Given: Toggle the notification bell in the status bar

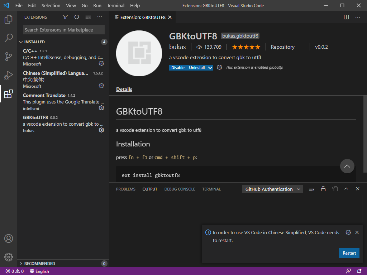Looking at the screenshot, I should 359,271.
